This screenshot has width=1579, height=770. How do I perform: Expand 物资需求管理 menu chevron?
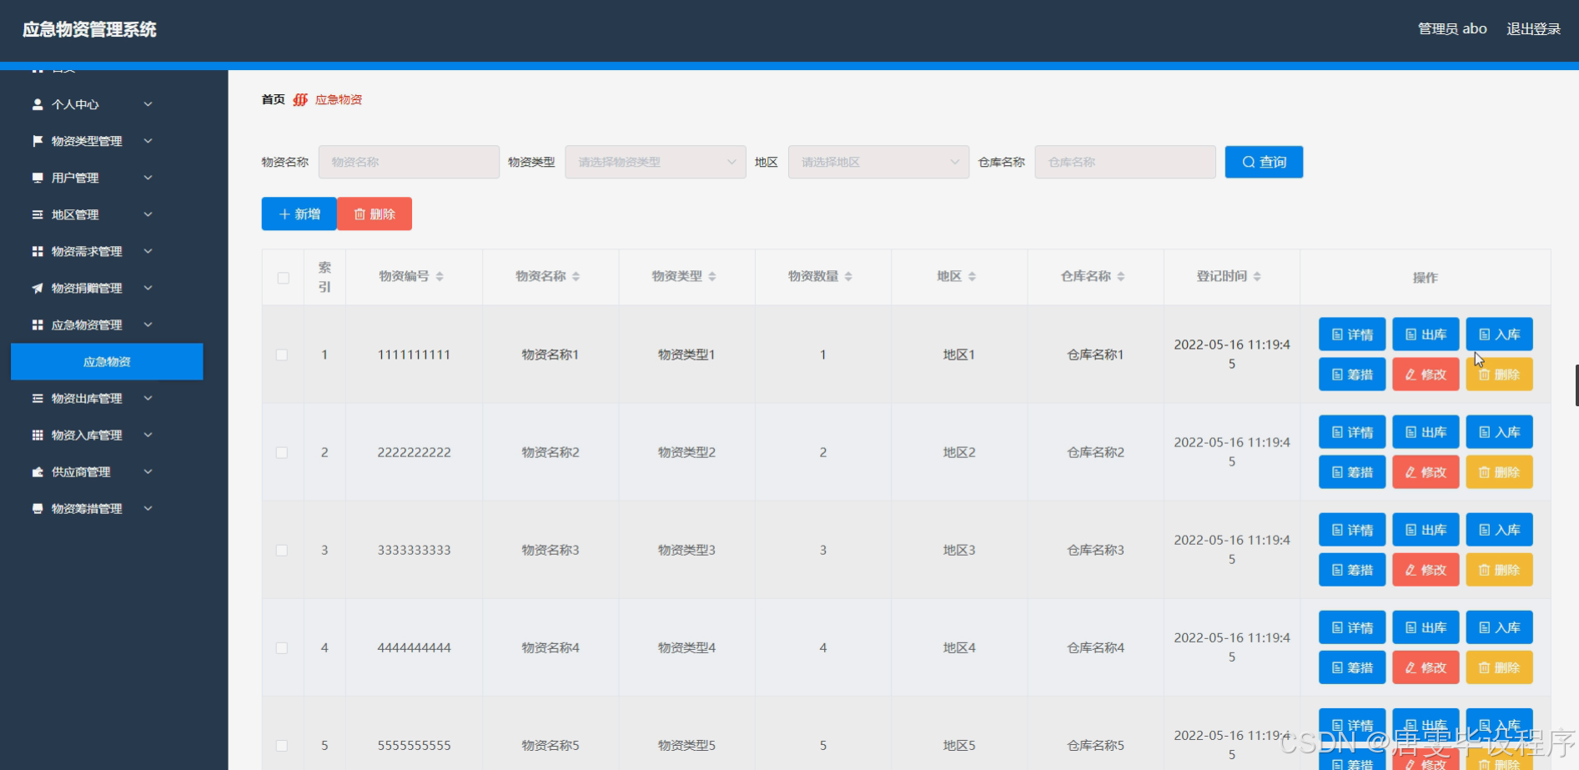pyautogui.click(x=148, y=251)
